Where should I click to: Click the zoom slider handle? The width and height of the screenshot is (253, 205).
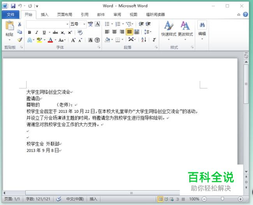(222, 199)
